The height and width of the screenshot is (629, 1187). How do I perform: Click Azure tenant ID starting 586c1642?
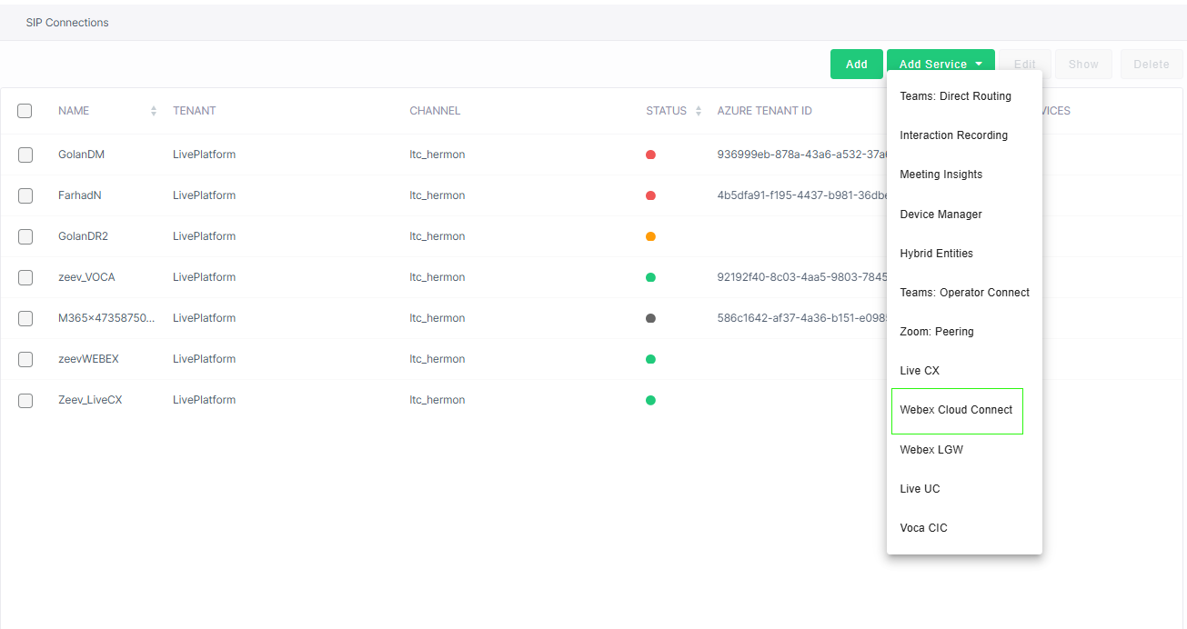click(801, 318)
